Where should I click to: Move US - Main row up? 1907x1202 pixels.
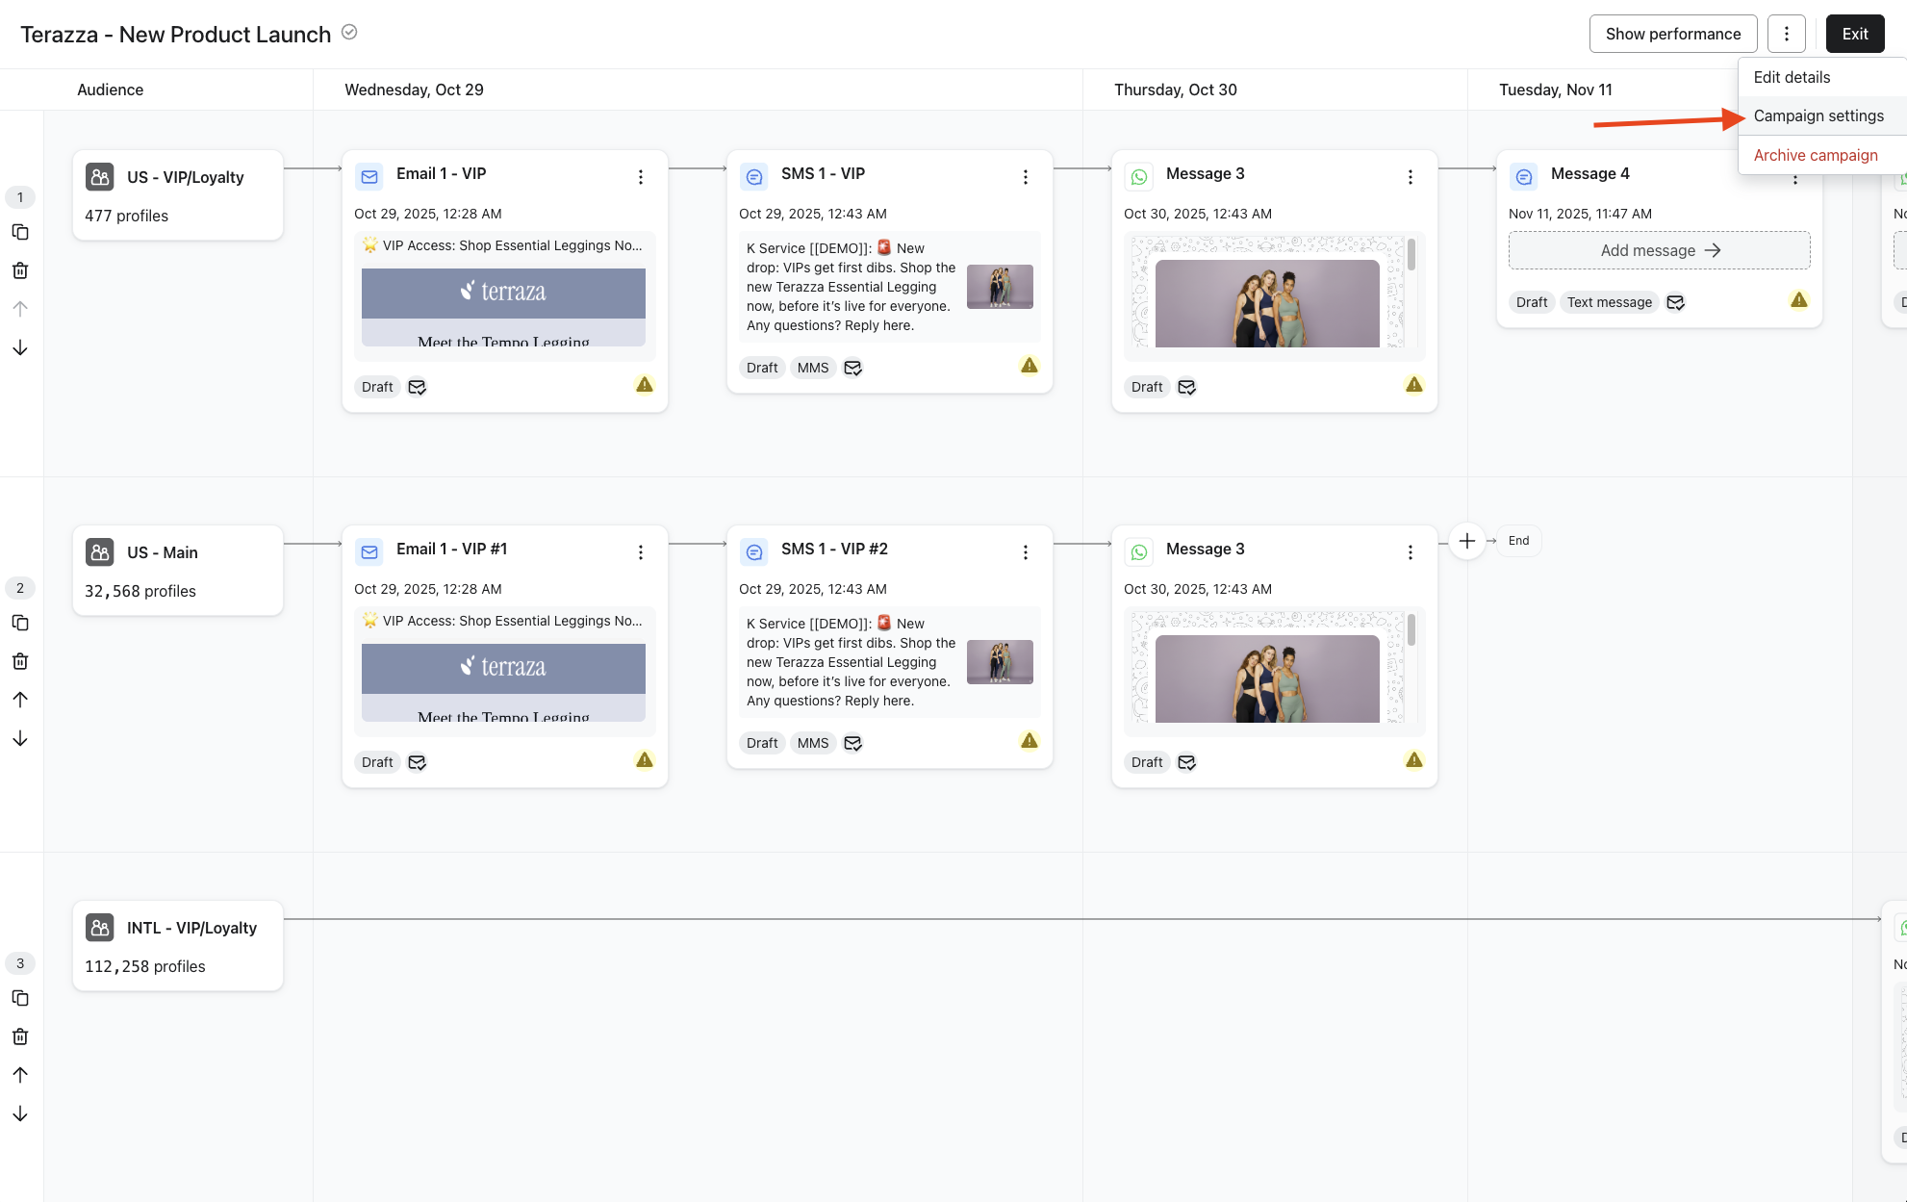tap(20, 700)
